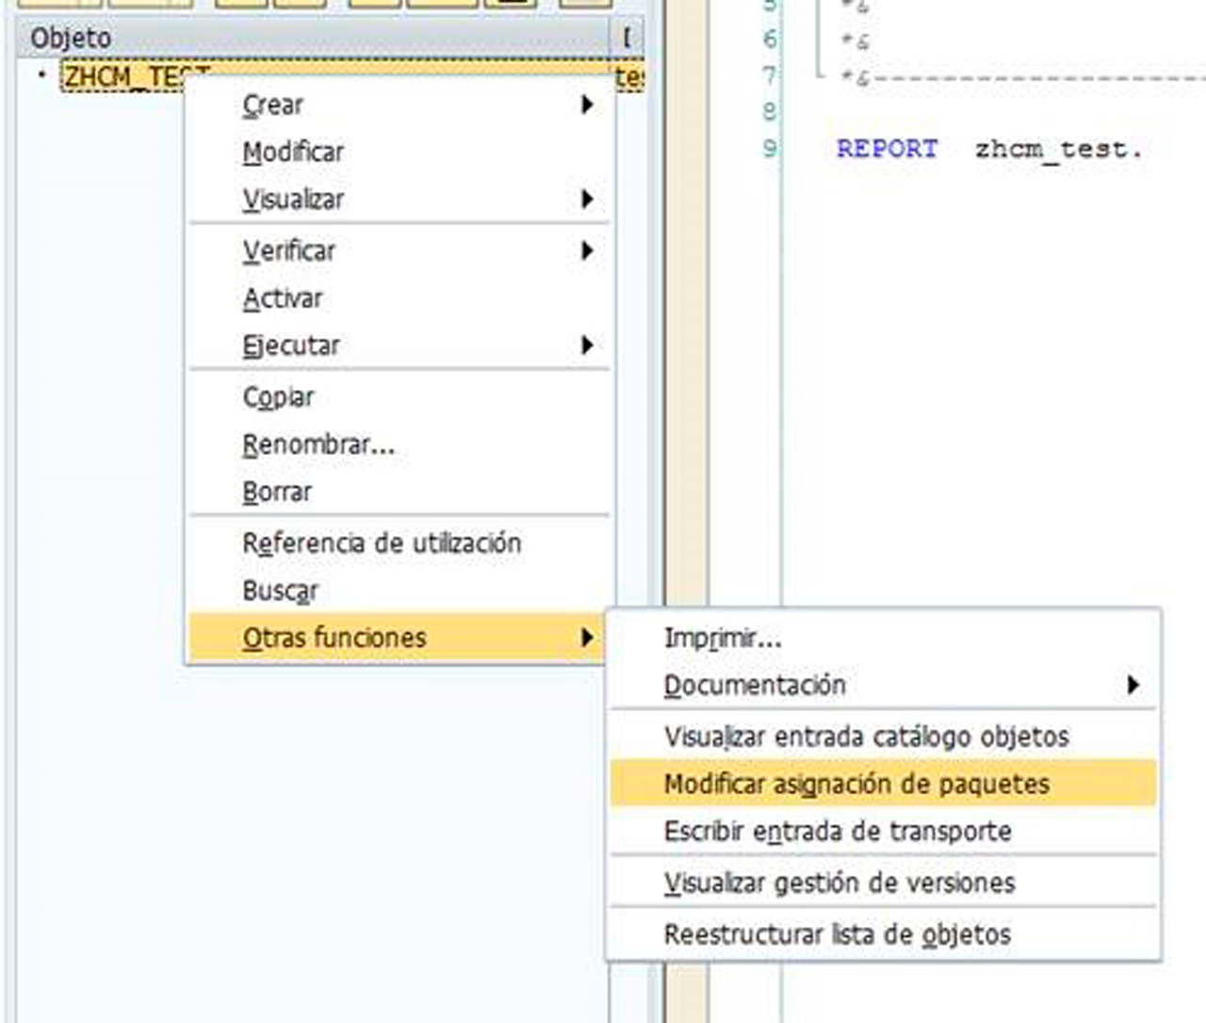Viewport: 1206px width, 1023px height.
Task: Choose Copiar to copy the object
Action: click(279, 397)
